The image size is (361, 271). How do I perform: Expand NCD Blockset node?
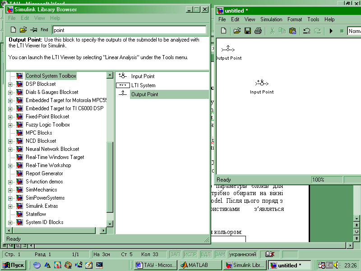coord(10,141)
